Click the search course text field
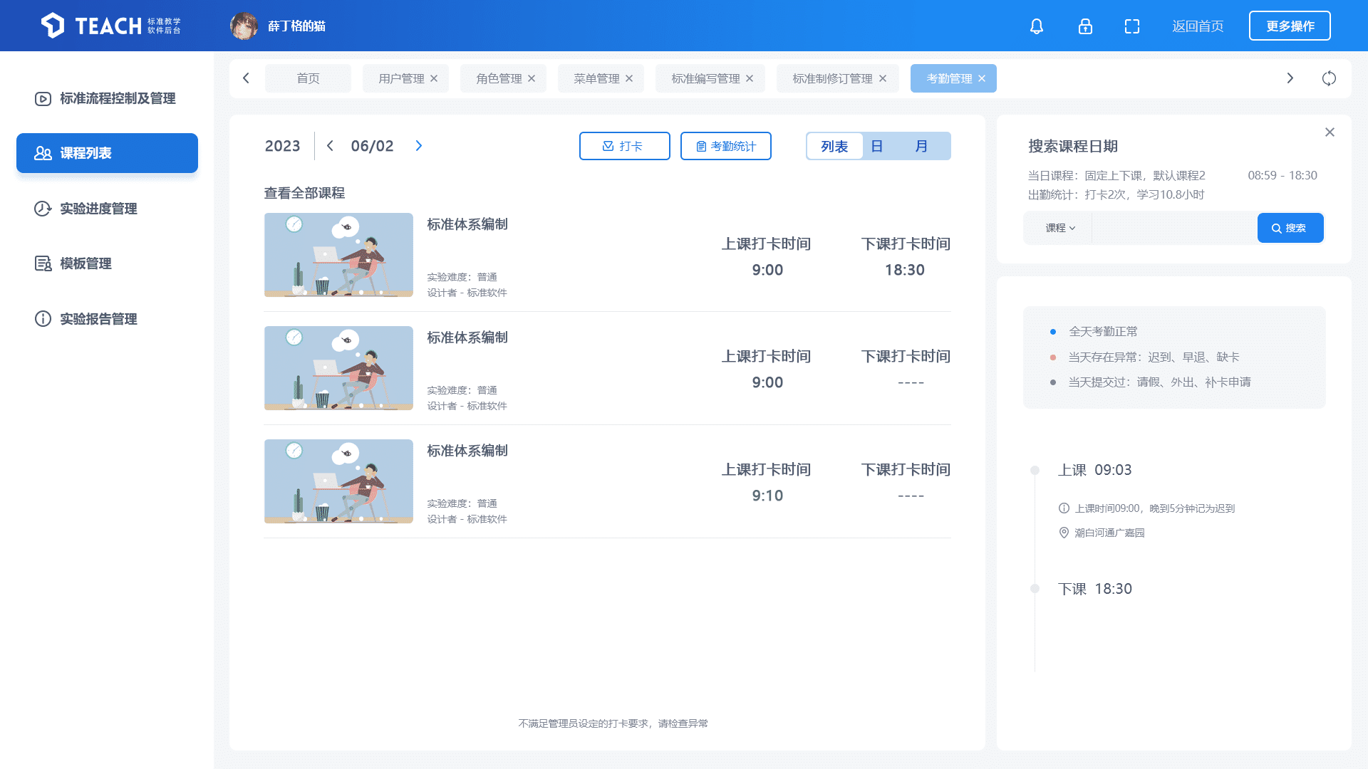 [x=1173, y=228]
